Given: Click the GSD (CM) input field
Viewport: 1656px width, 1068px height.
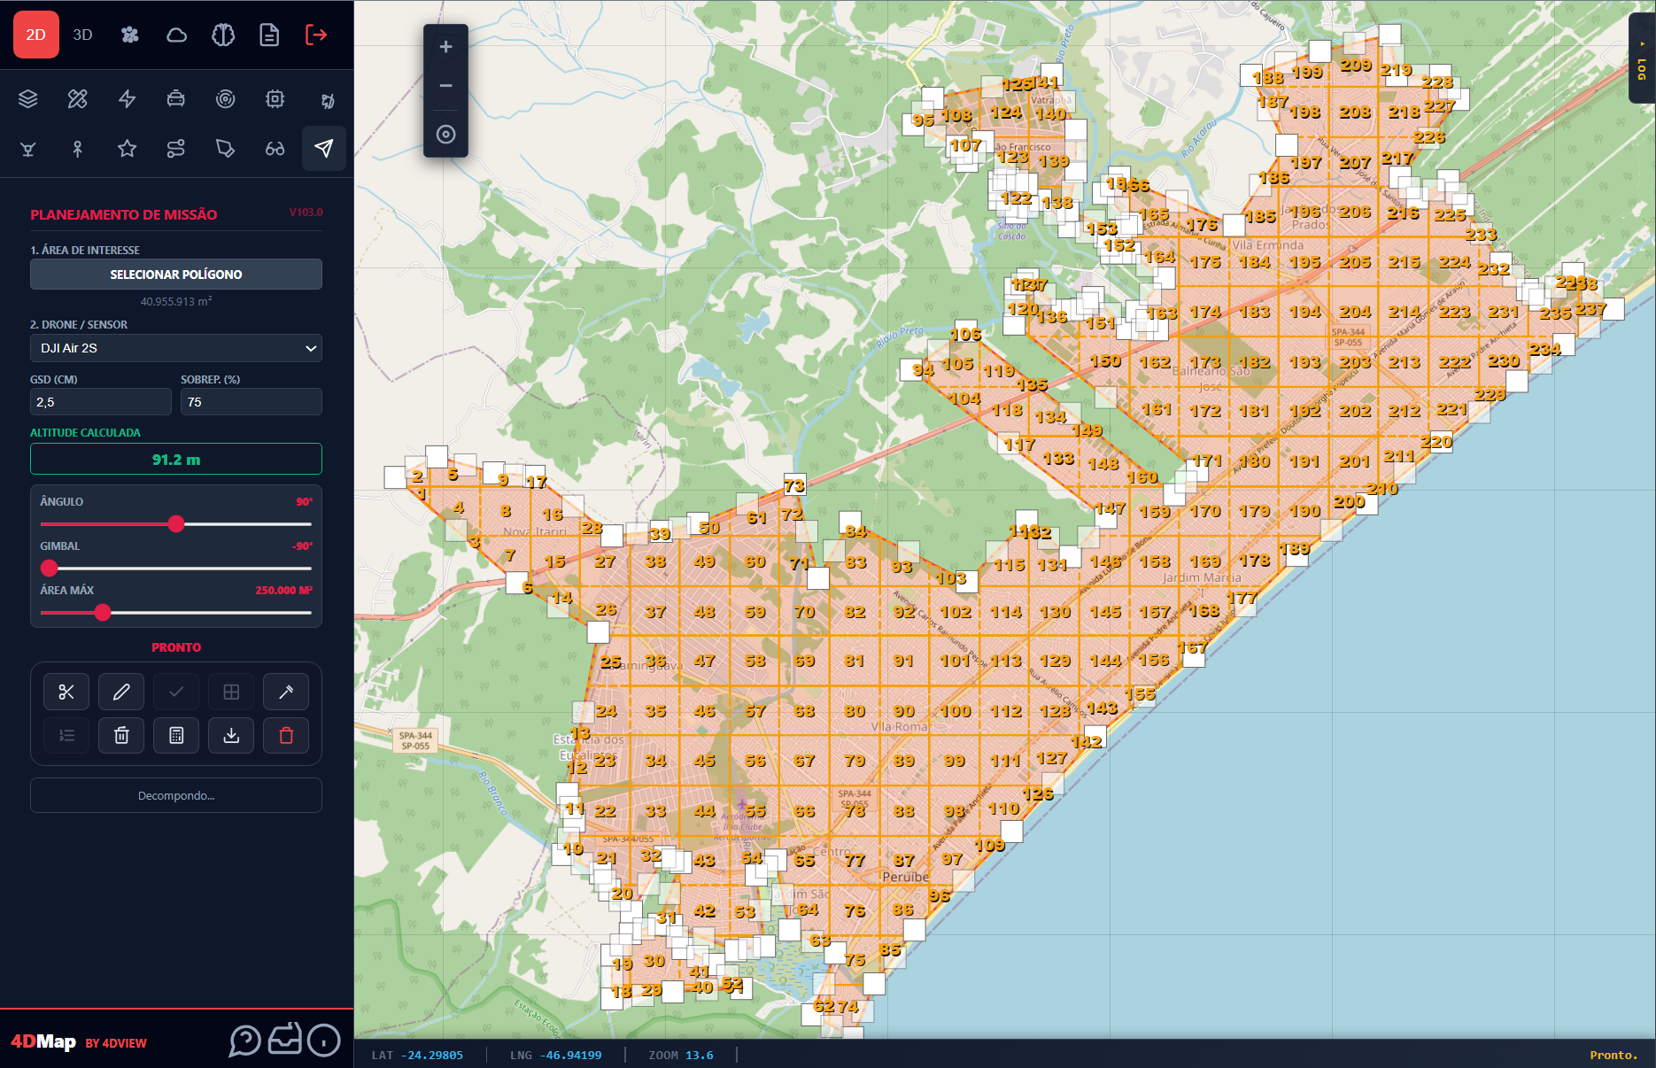Looking at the screenshot, I should point(100,402).
